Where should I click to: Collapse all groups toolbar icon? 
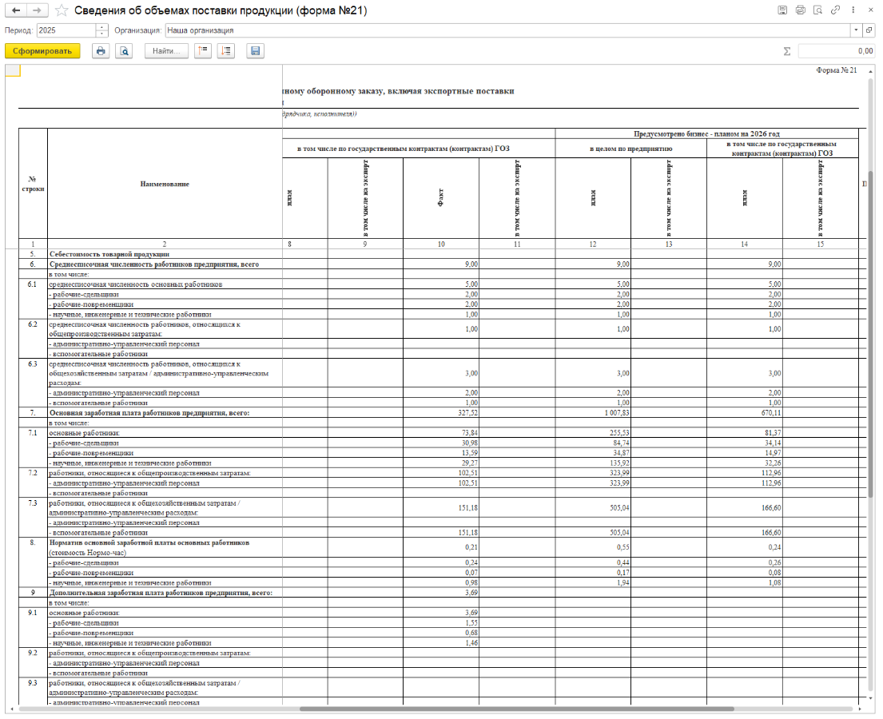click(x=203, y=50)
